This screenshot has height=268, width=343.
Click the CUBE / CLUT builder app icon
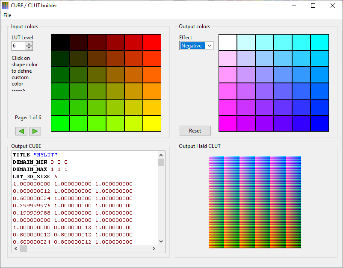pyautogui.click(x=5, y=6)
